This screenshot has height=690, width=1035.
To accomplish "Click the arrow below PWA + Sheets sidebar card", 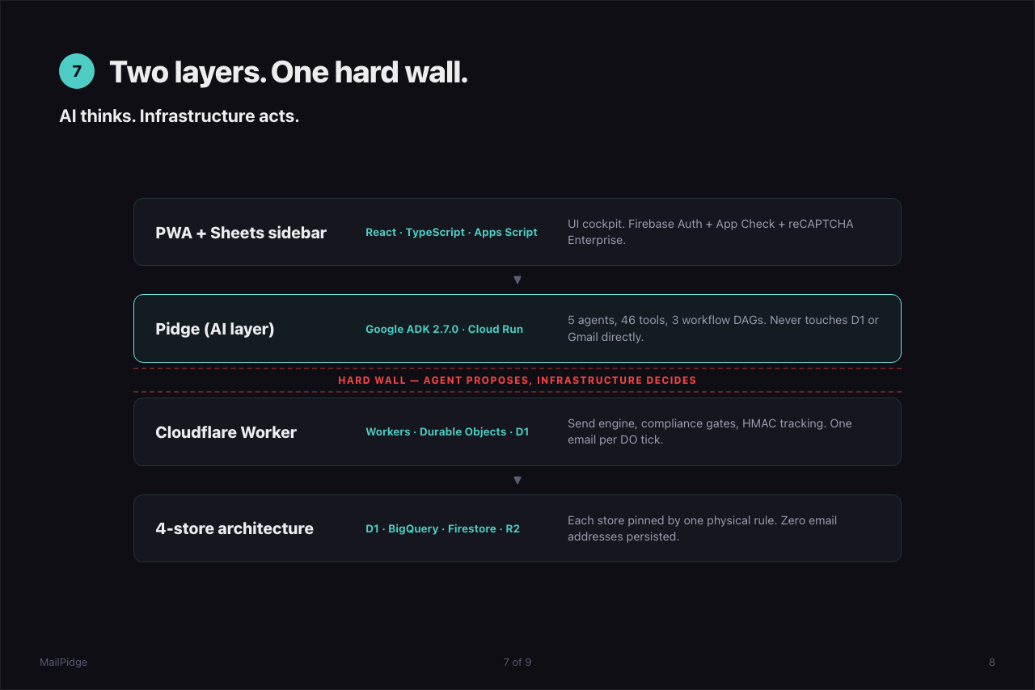I will pyautogui.click(x=517, y=280).
